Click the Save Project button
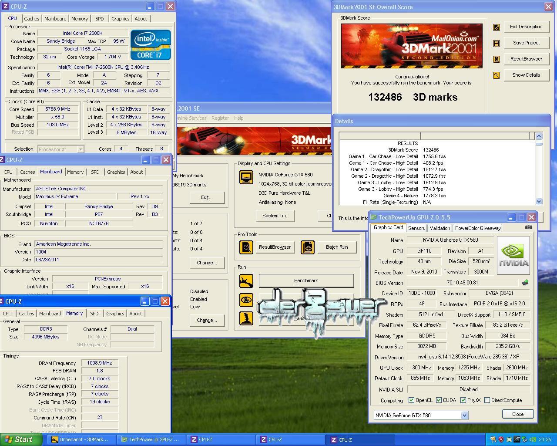Screen dimensions: 557x446 coord(526,43)
